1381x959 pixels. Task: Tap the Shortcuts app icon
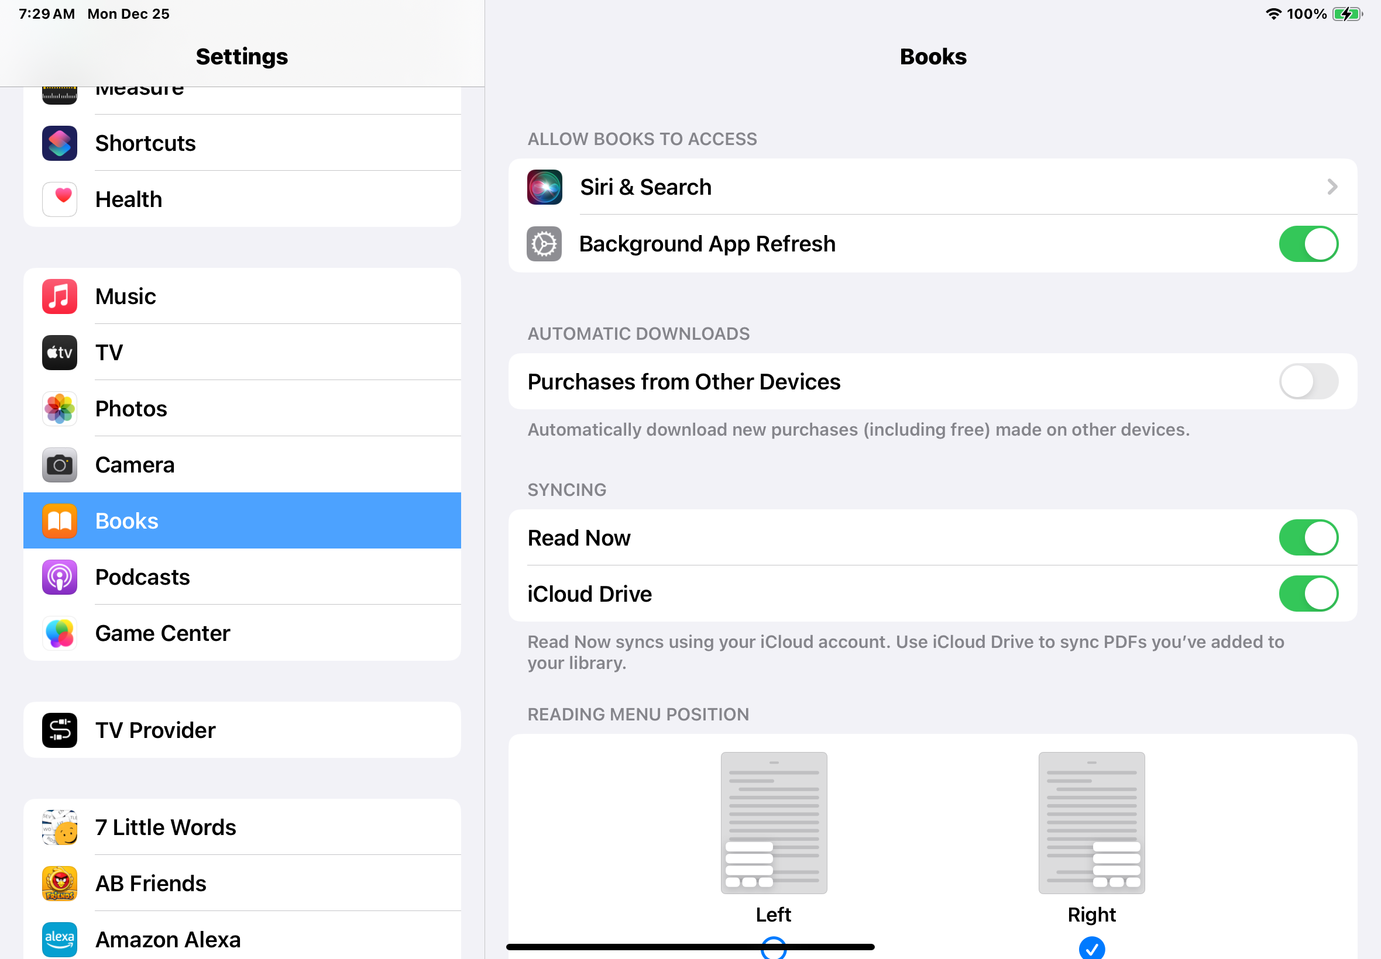click(60, 143)
